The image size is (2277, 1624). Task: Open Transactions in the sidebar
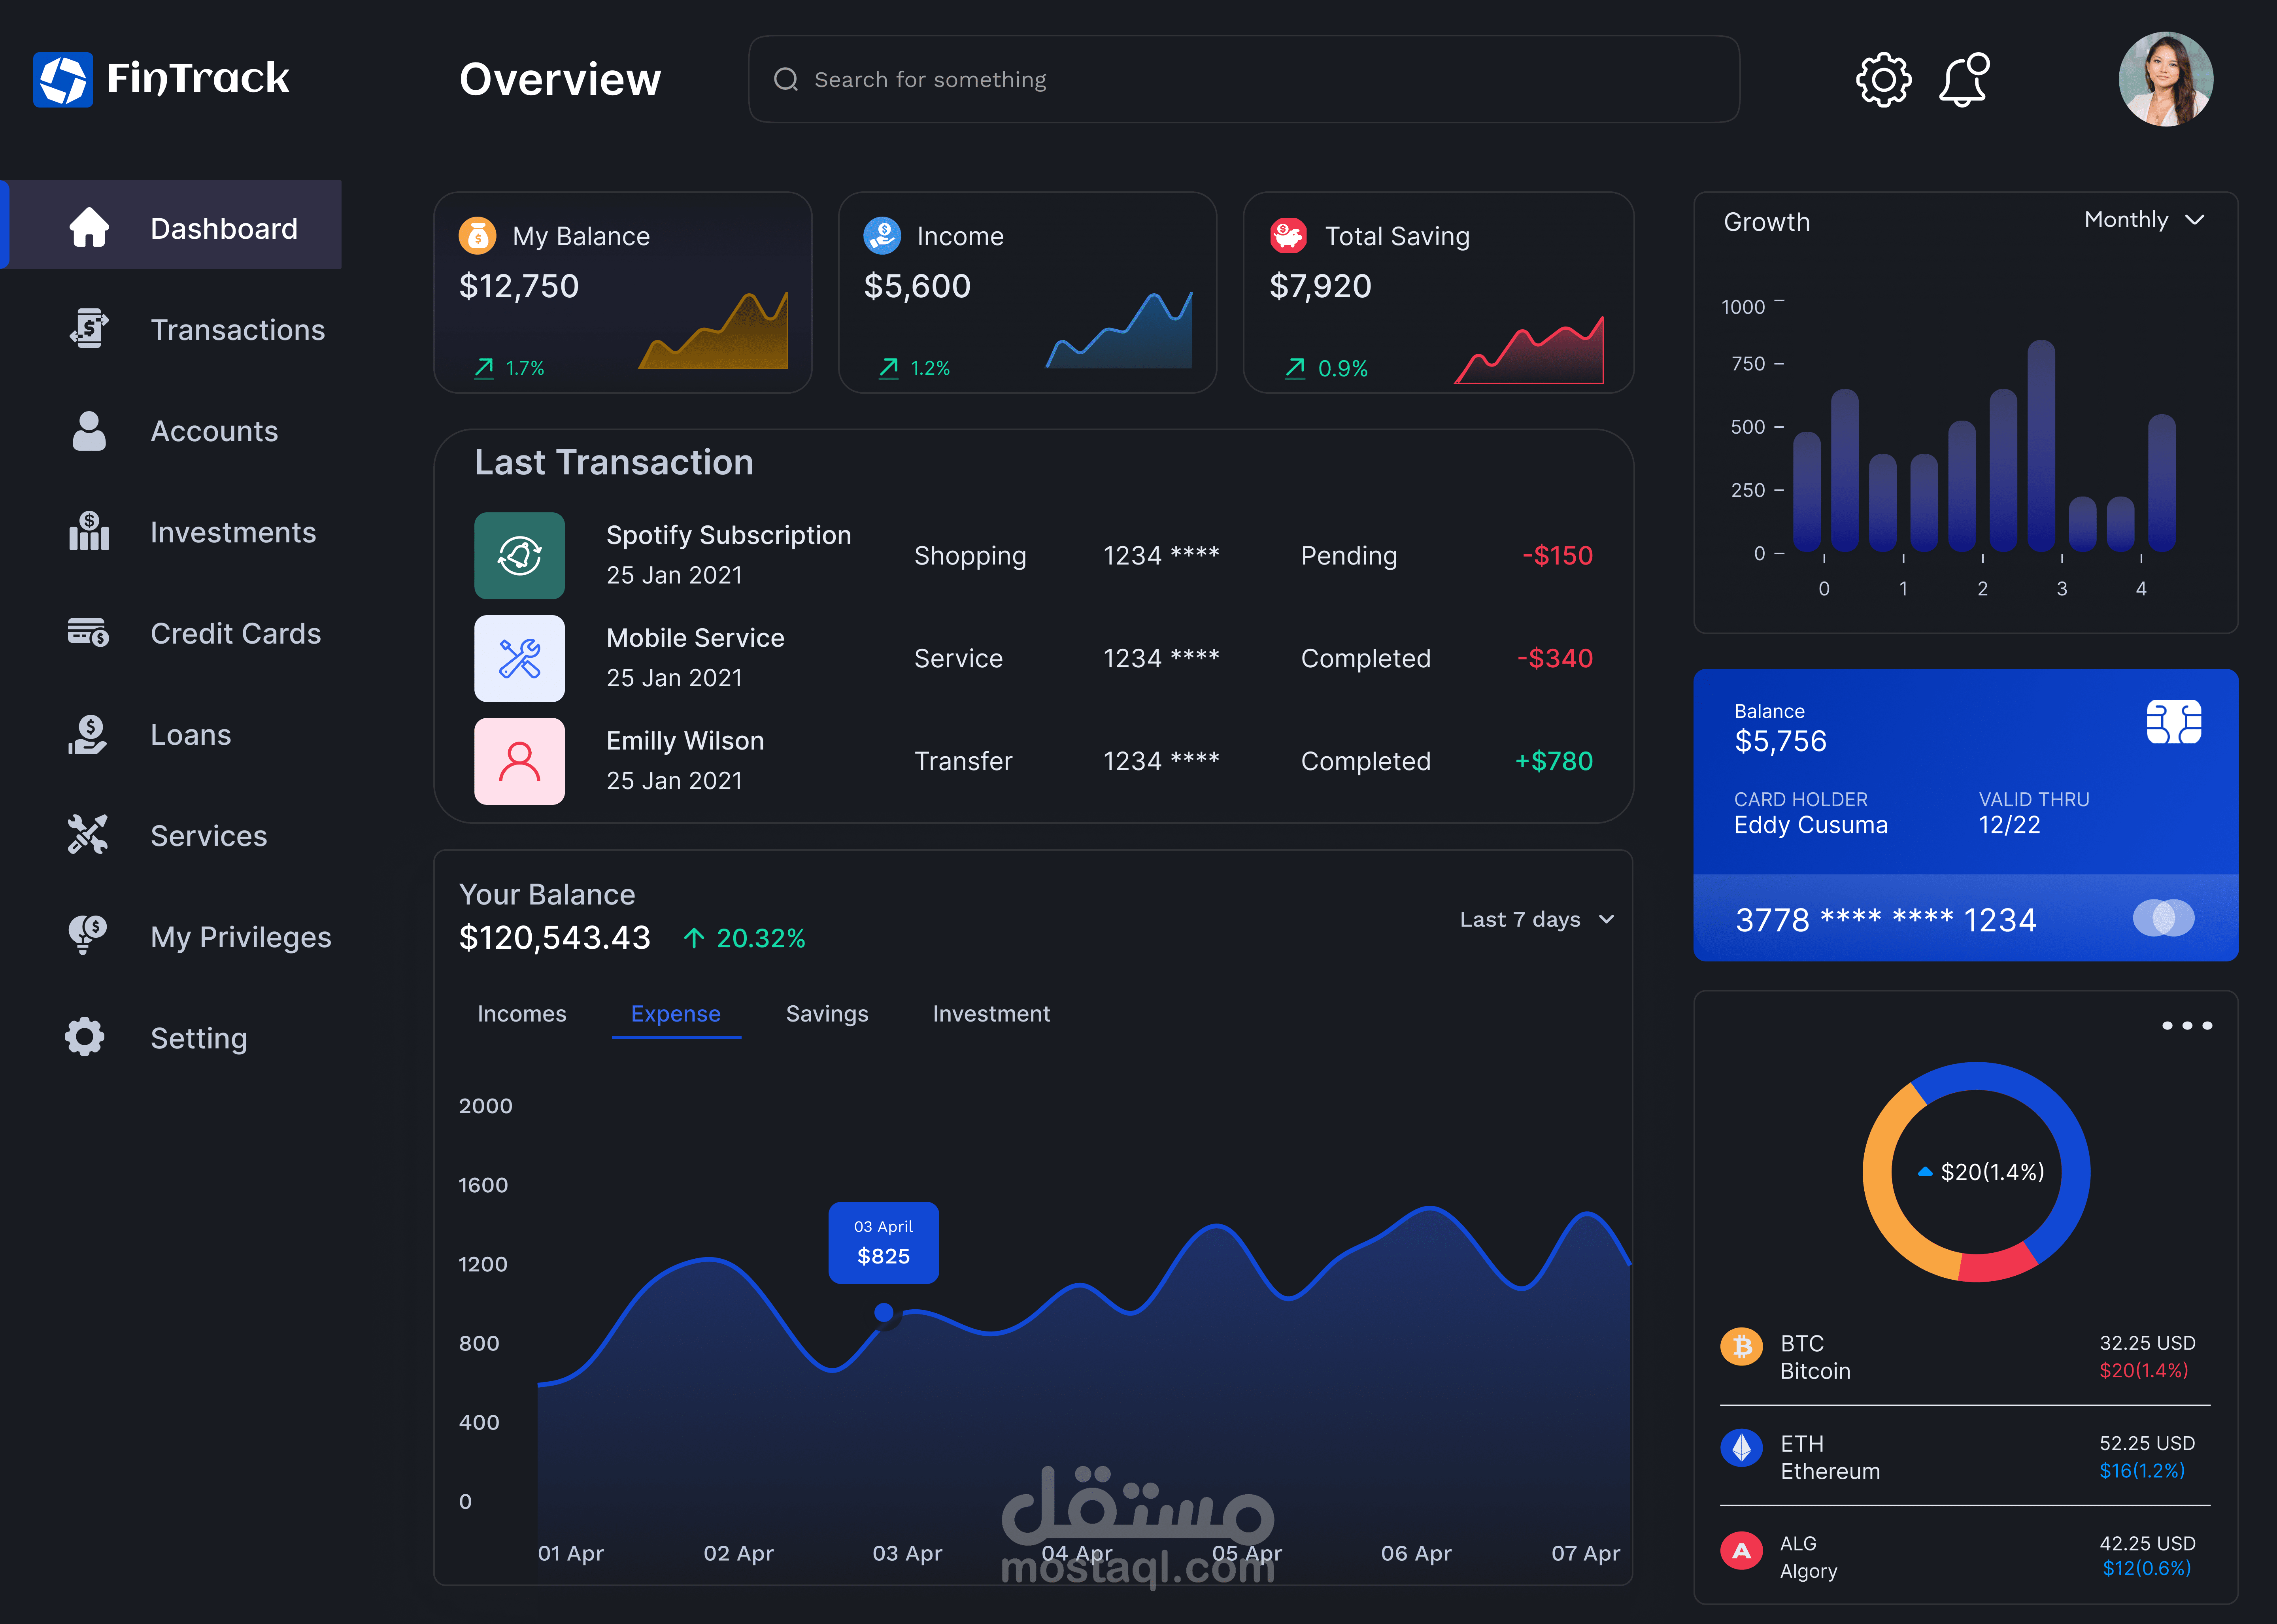coord(237,330)
